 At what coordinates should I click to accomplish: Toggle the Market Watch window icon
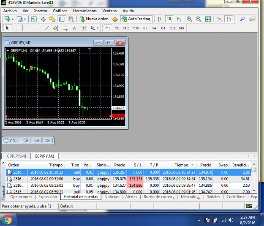[x=34, y=19]
